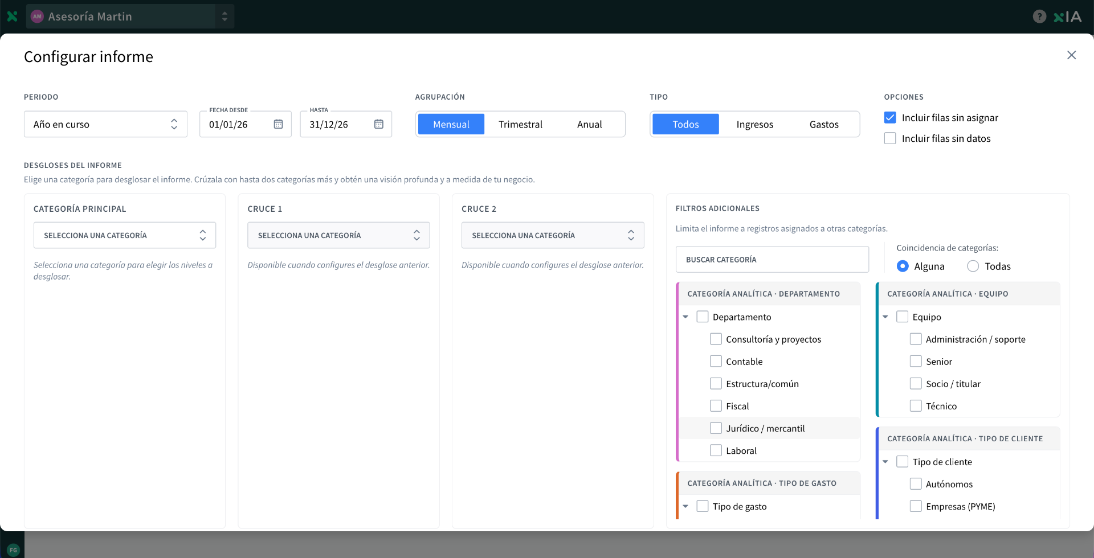Uncheck Incluir filas sin asignar
The width and height of the screenshot is (1094, 558).
click(x=890, y=117)
